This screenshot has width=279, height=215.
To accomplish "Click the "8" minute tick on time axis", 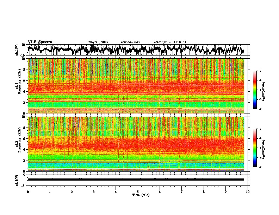I will (x=204, y=192).
